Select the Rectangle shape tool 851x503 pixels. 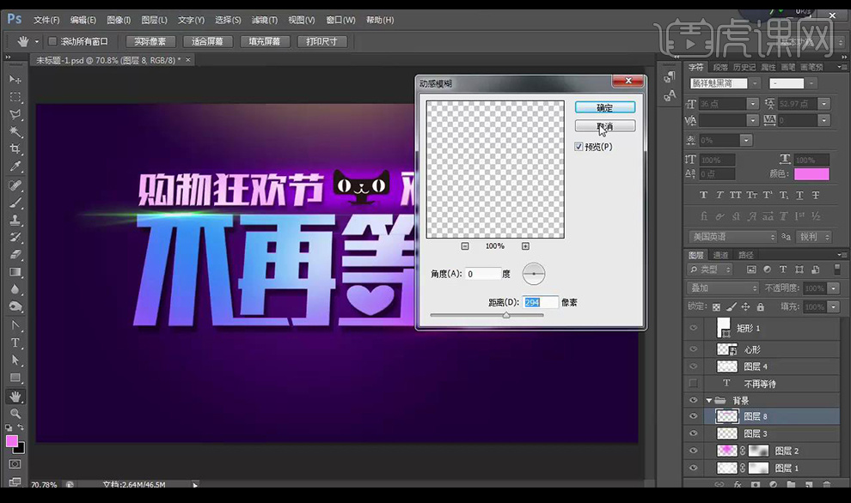coord(15,378)
